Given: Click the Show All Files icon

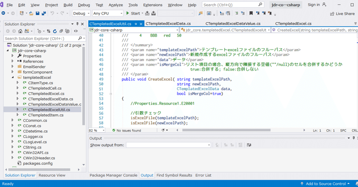Looking at the screenshot, I should [x=68, y=31].
